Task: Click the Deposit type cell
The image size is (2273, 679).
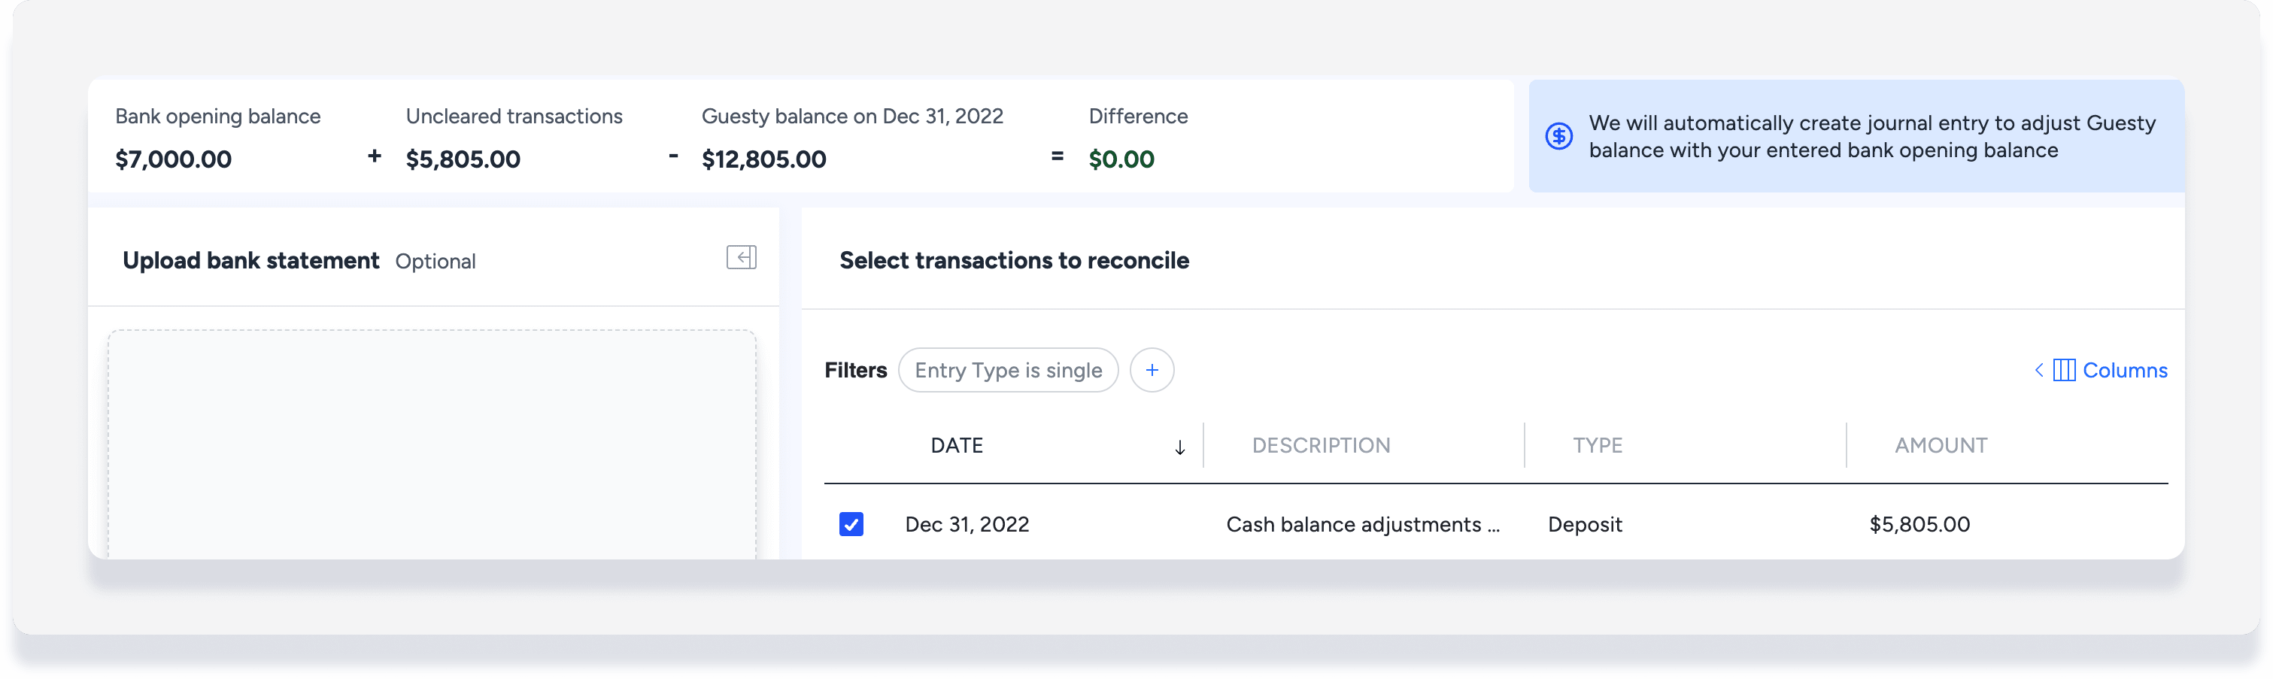Action: [1585, 525]
